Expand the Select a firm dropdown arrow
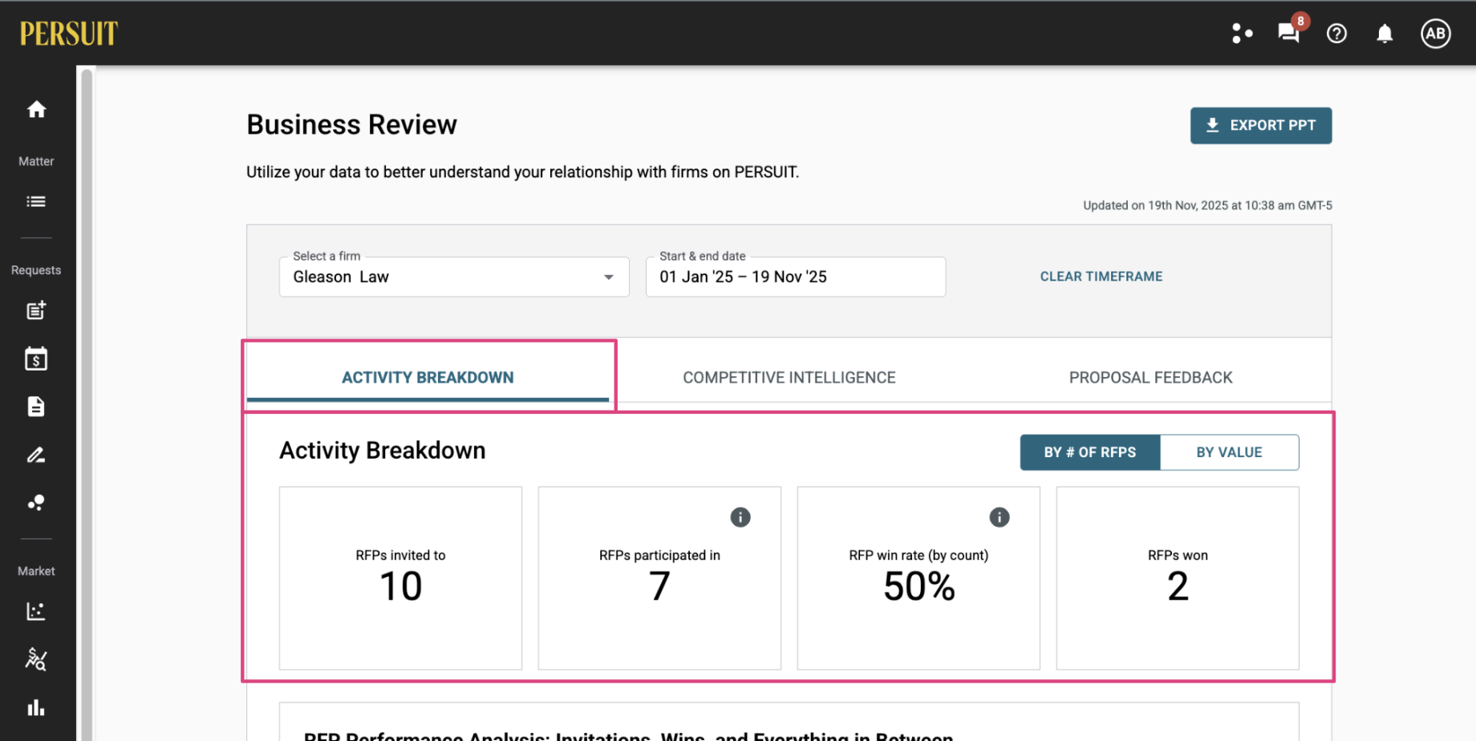Image resolution: width=1476 pixels, height=741 pixels. click(x=609, y=277)
